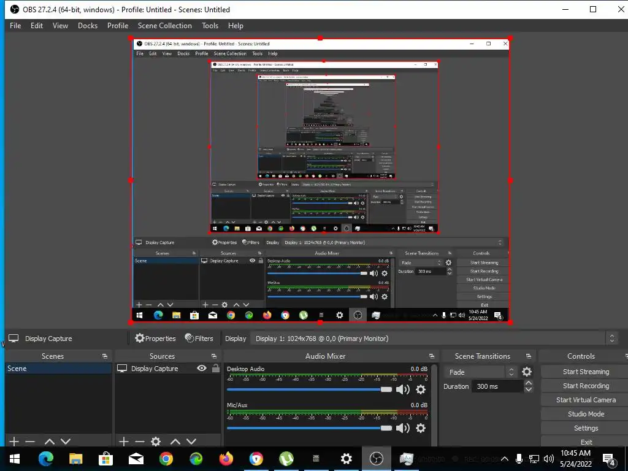
Task: Mute Mic/Aux speaker icon
Action: [x=402, y=428]
